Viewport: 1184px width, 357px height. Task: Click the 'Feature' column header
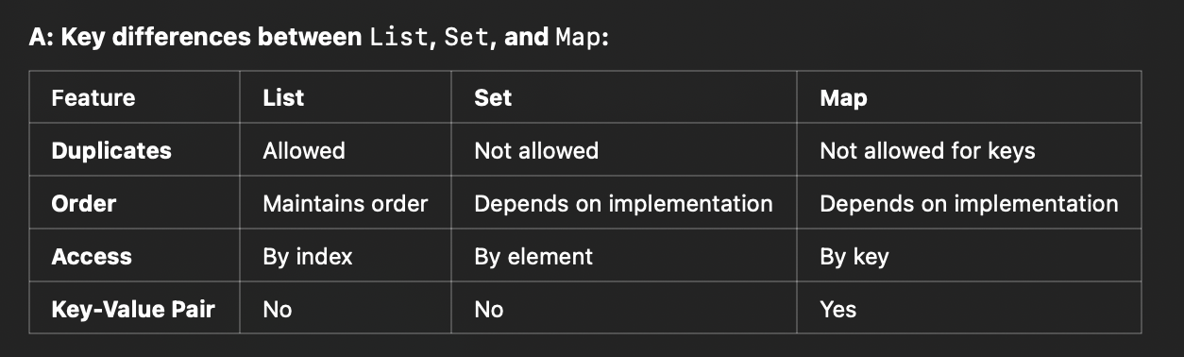tap(93, 97)
